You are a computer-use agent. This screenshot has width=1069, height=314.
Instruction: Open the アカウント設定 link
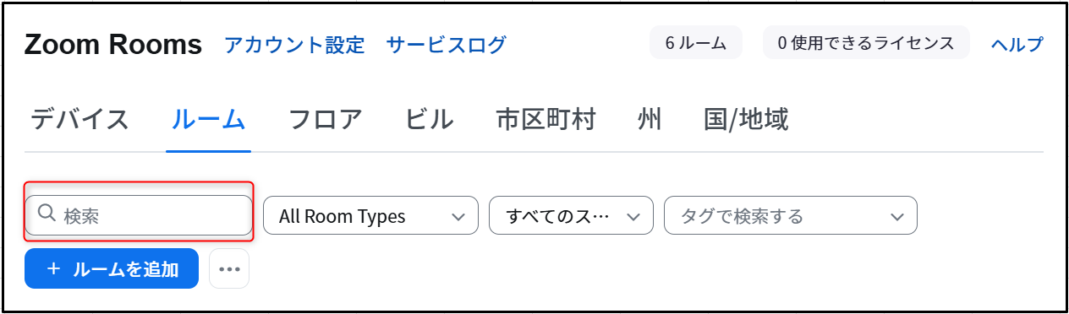pos(294,44)
